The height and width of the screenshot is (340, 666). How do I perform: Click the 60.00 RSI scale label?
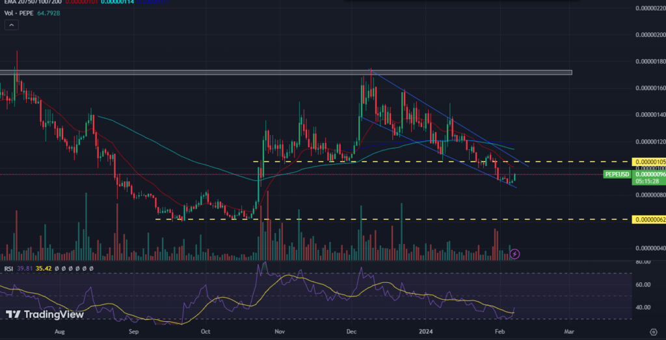[642, 284]
